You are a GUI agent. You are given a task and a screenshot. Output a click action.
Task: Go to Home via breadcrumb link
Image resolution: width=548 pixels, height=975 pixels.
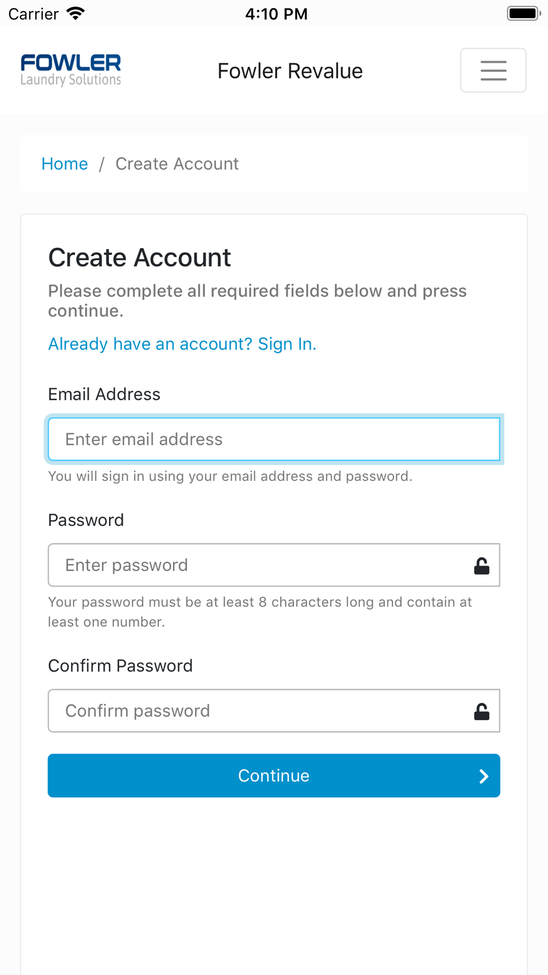coord(65,164)
